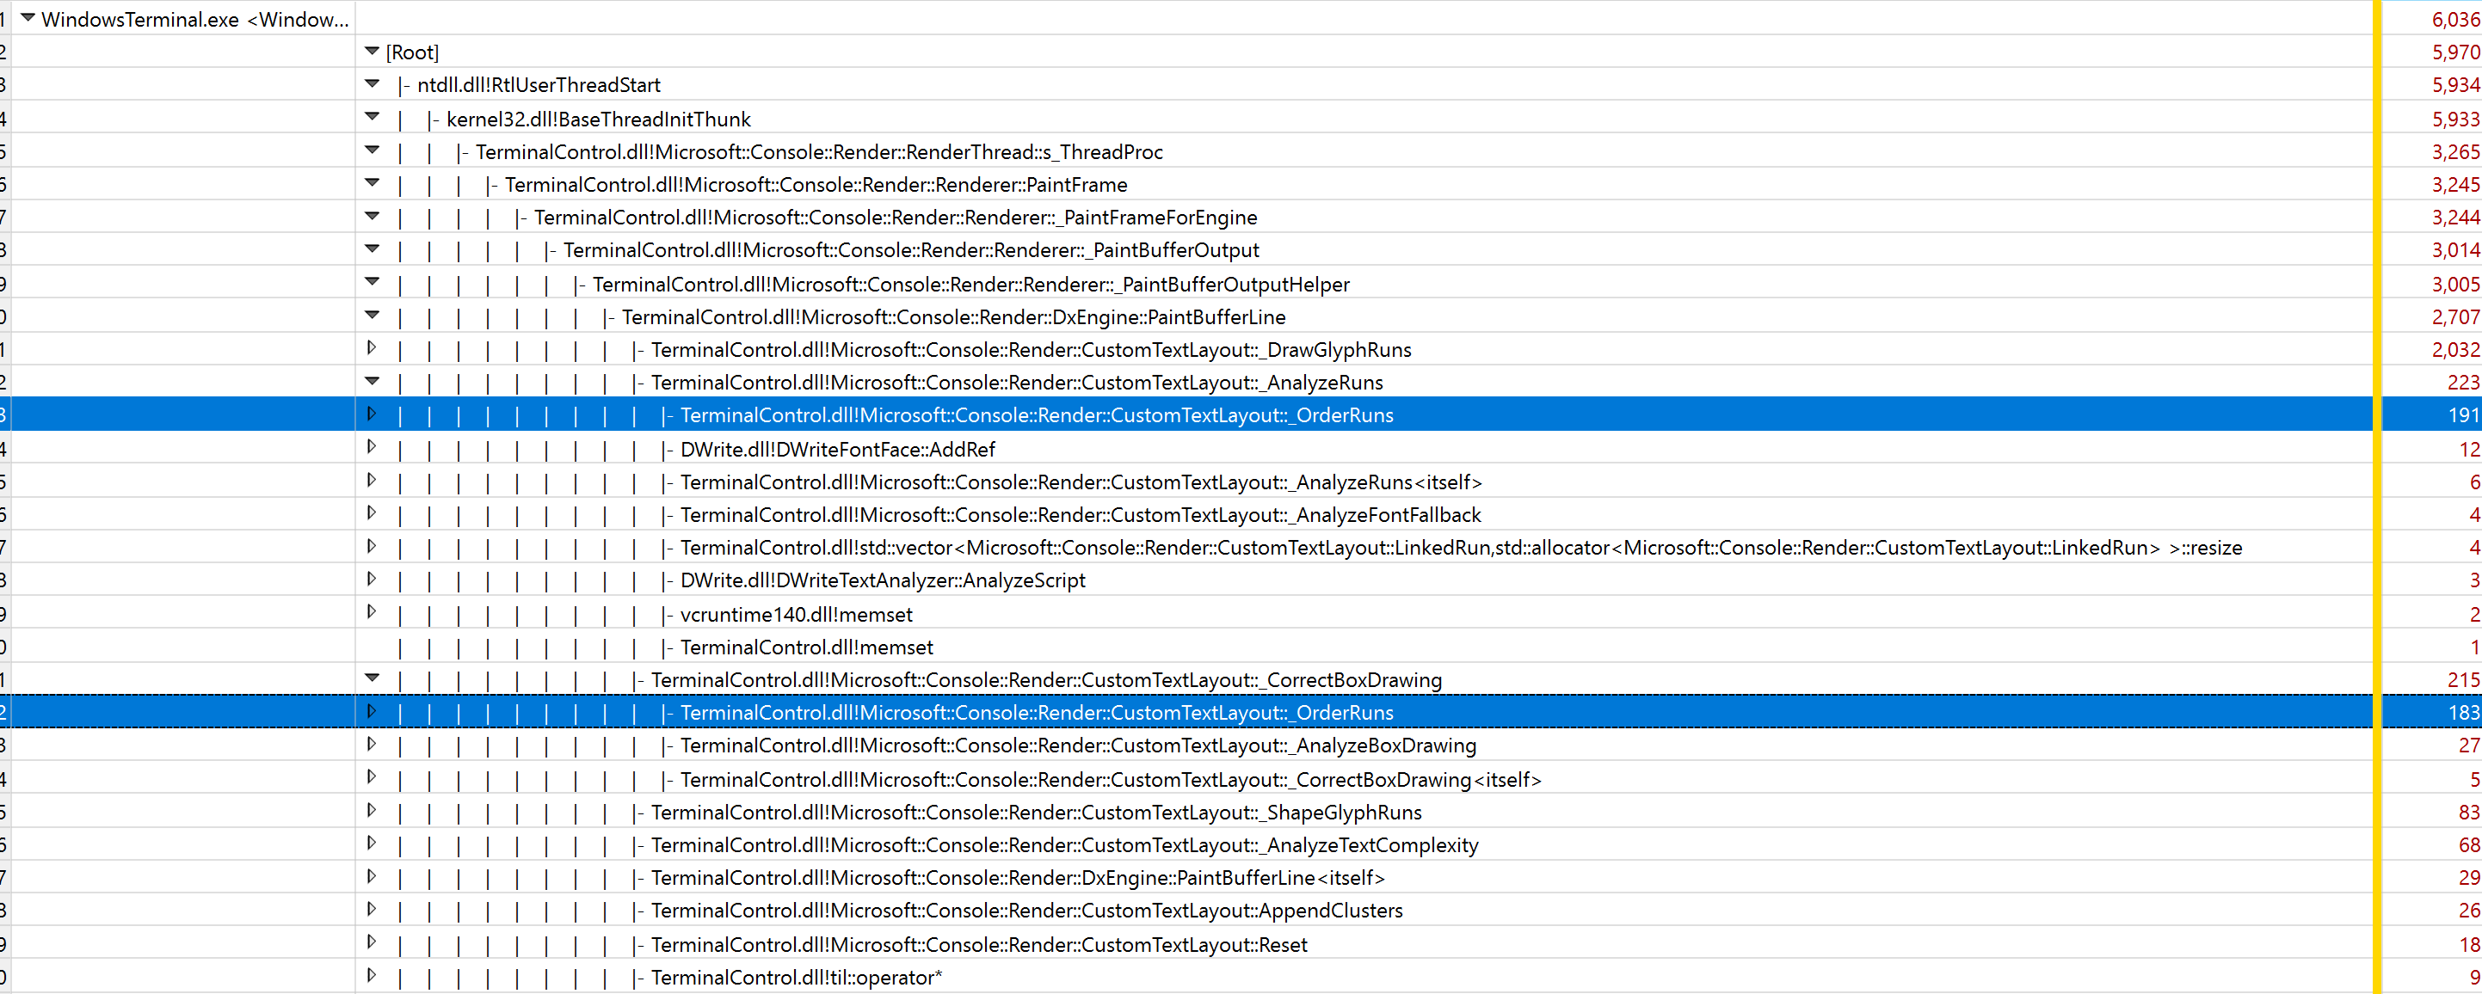Expand the _ShapeGlyphRuns node
Screen dimensions: 2482x994
click(x=371, y=811)
